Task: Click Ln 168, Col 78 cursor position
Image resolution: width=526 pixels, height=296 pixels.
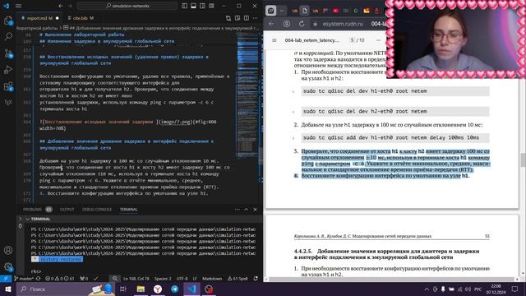Action: (136, 279)
